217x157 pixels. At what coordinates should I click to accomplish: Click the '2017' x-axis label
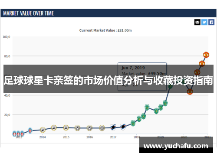(x=113, y=137)
